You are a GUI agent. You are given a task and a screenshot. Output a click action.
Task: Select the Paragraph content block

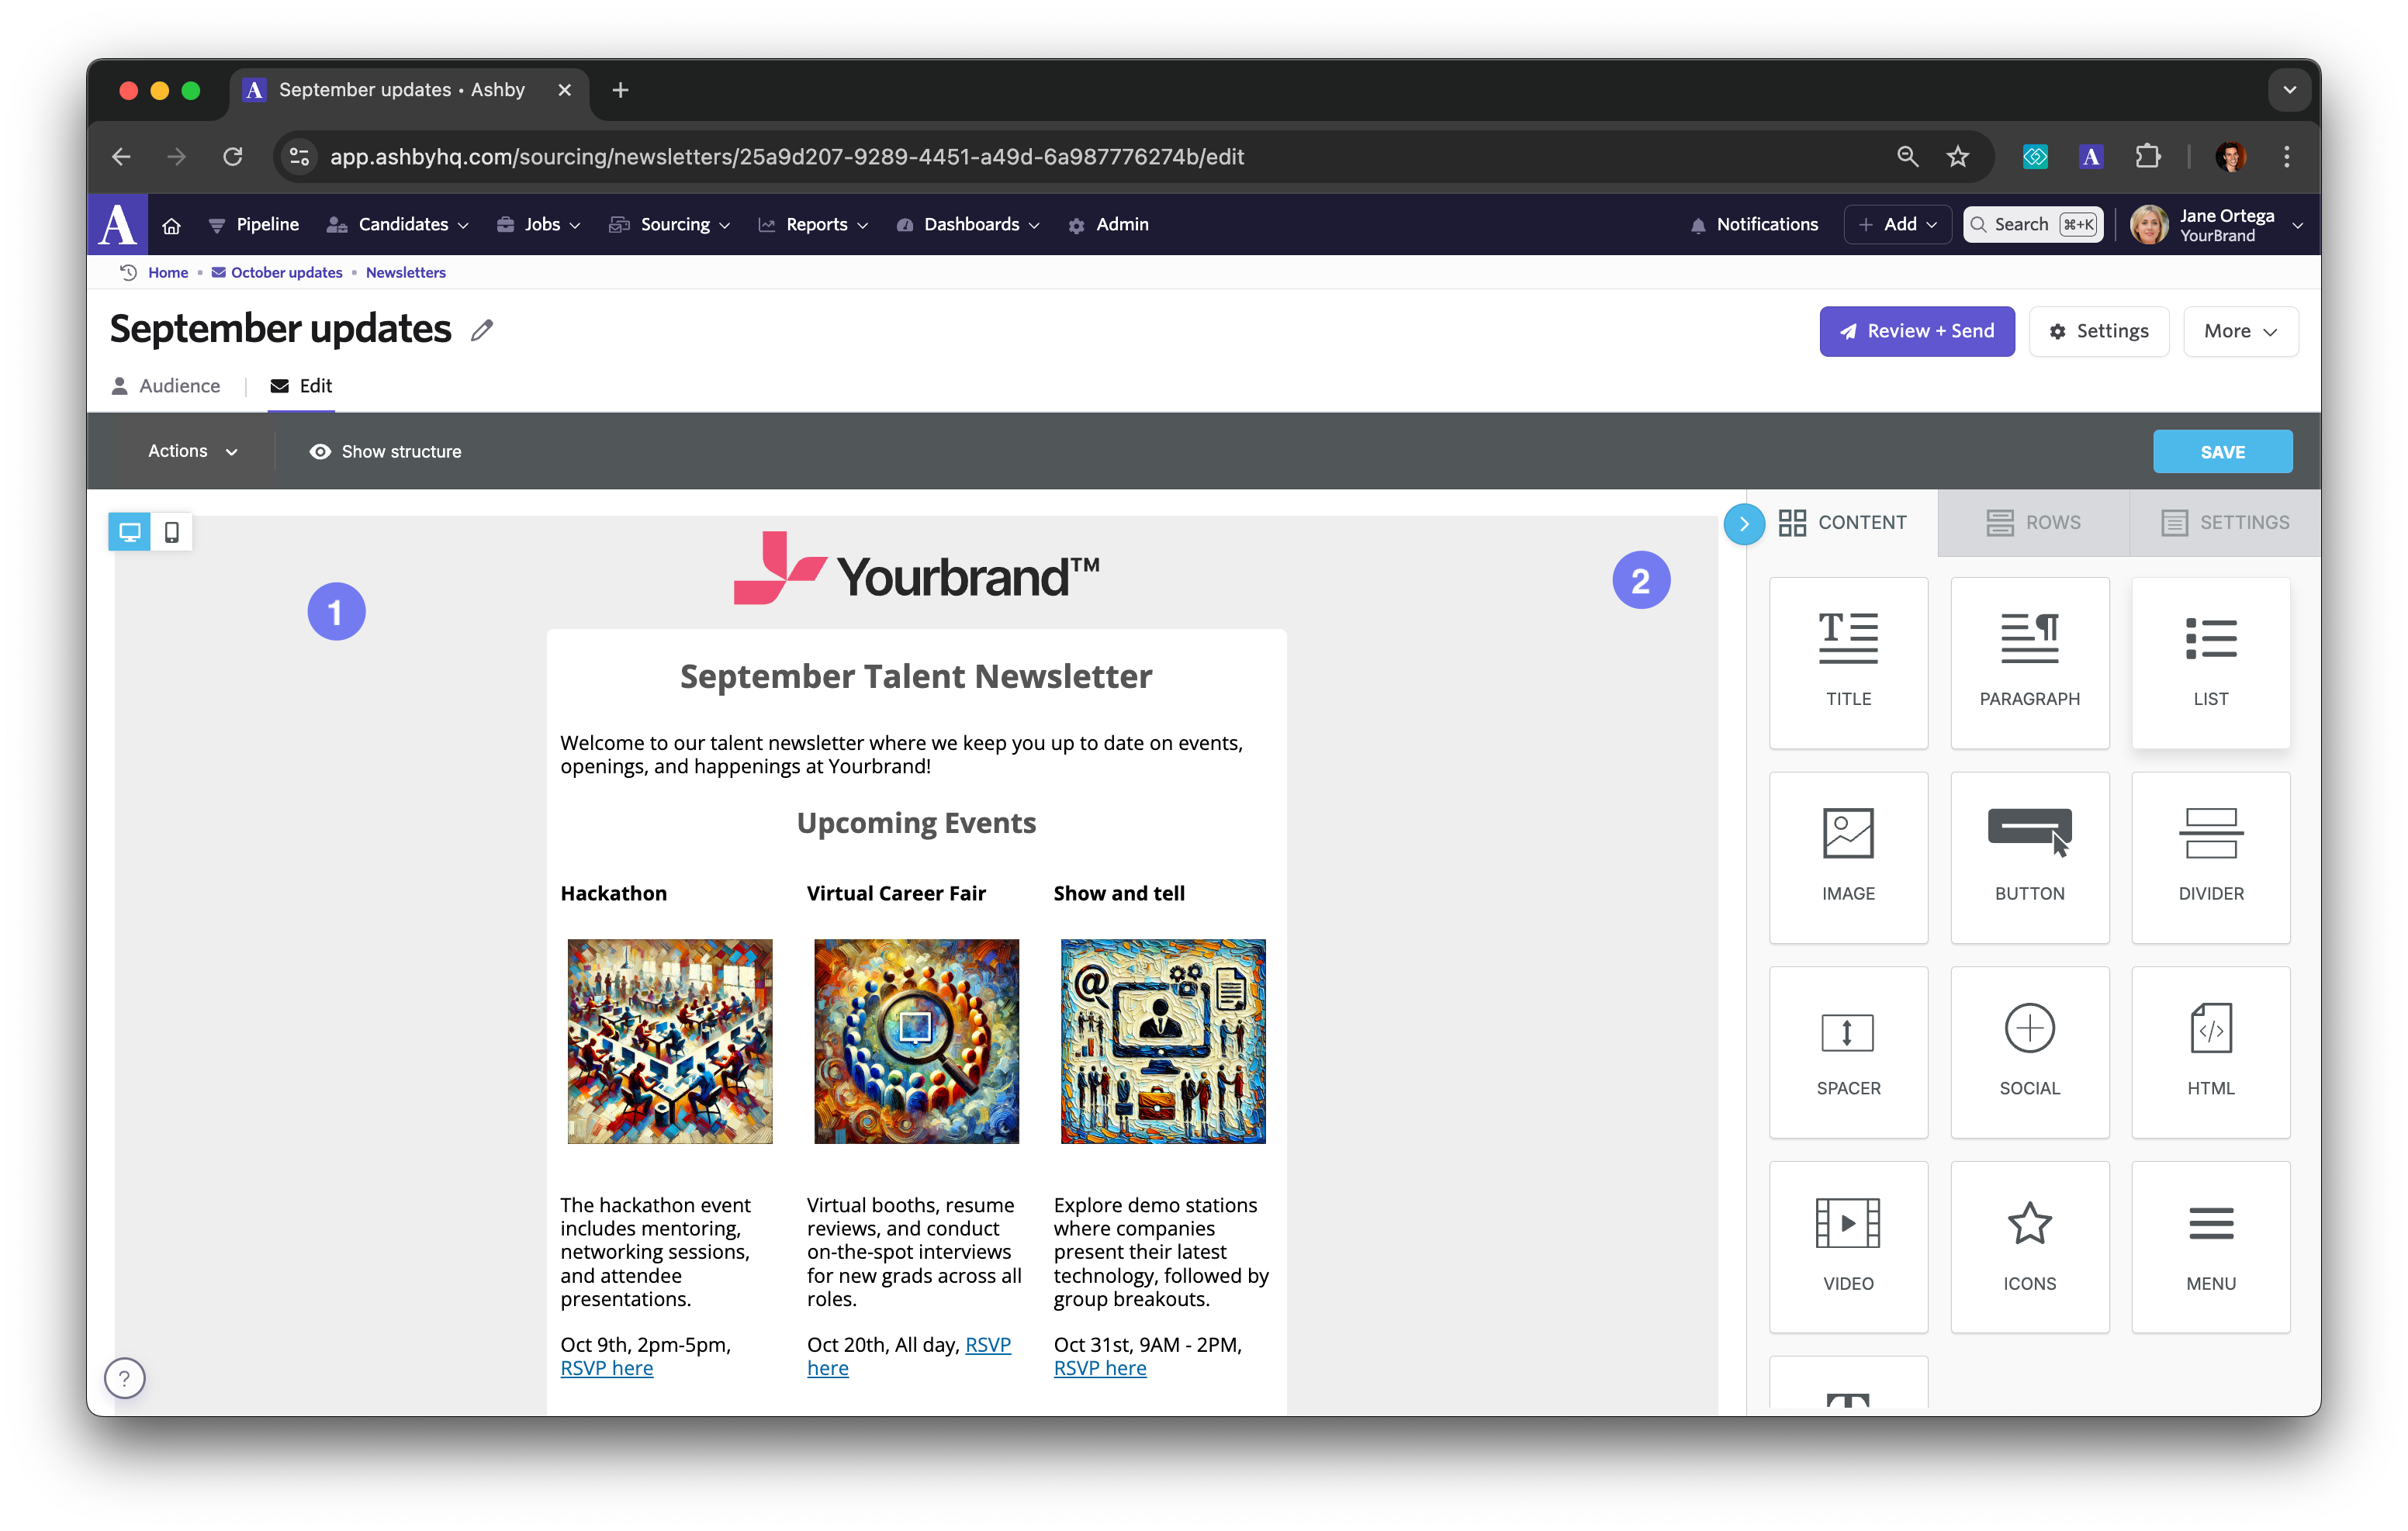pos(2029,662)
